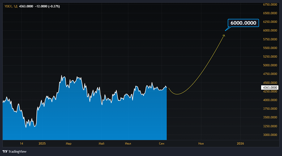
Task: Click the 2026 label on time axis
Action: point(240,143)
